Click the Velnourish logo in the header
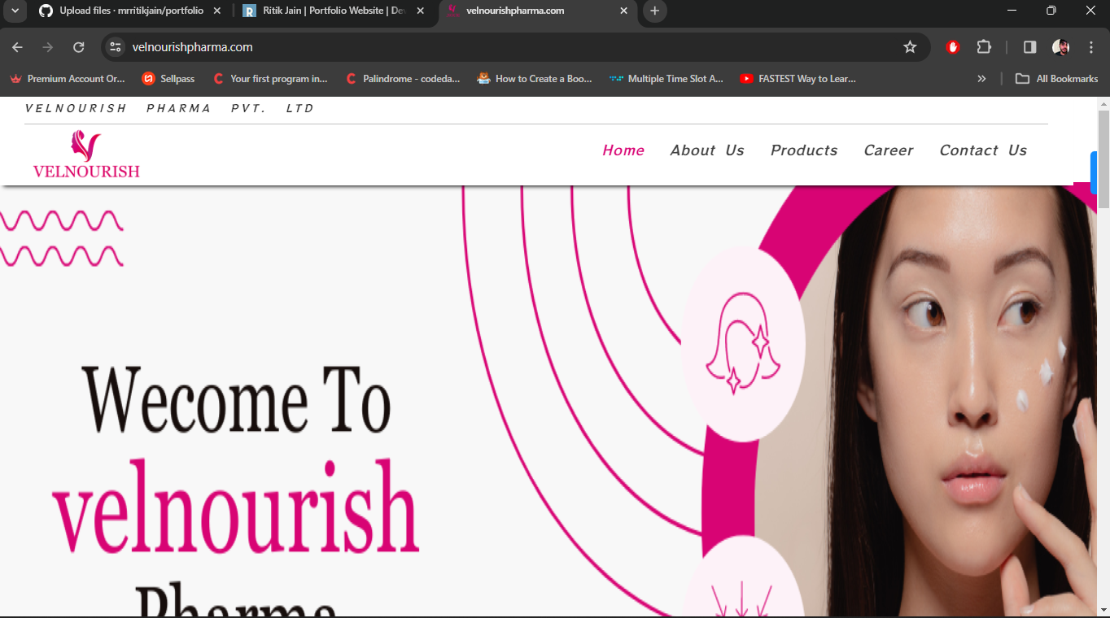This screenshot has width=1110, height=618. tap(86, 154)
